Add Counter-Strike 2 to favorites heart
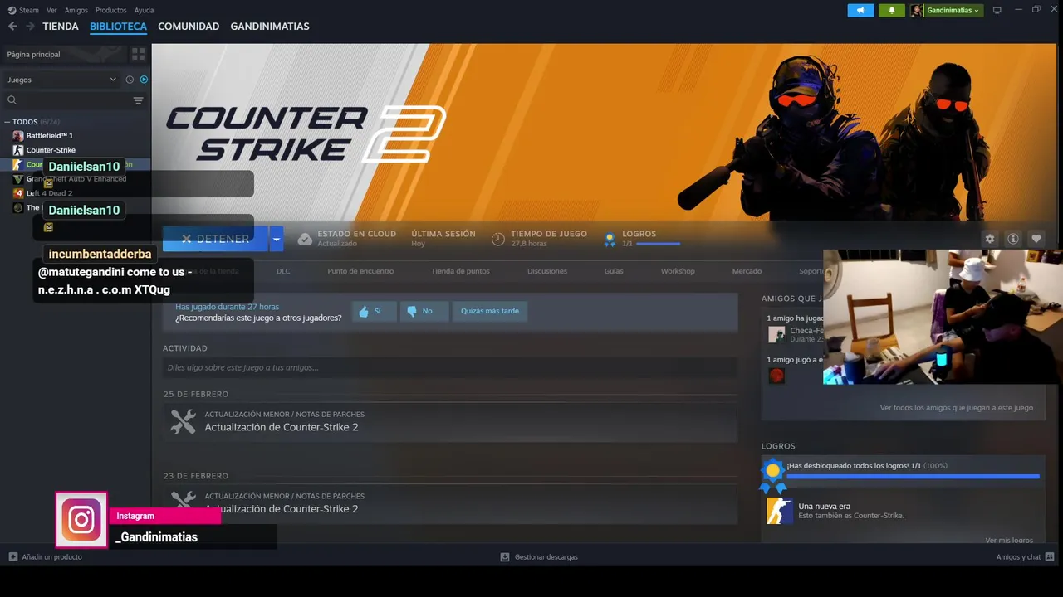The height and width of the screenshot is (597, 1063). click(1036, 239)
